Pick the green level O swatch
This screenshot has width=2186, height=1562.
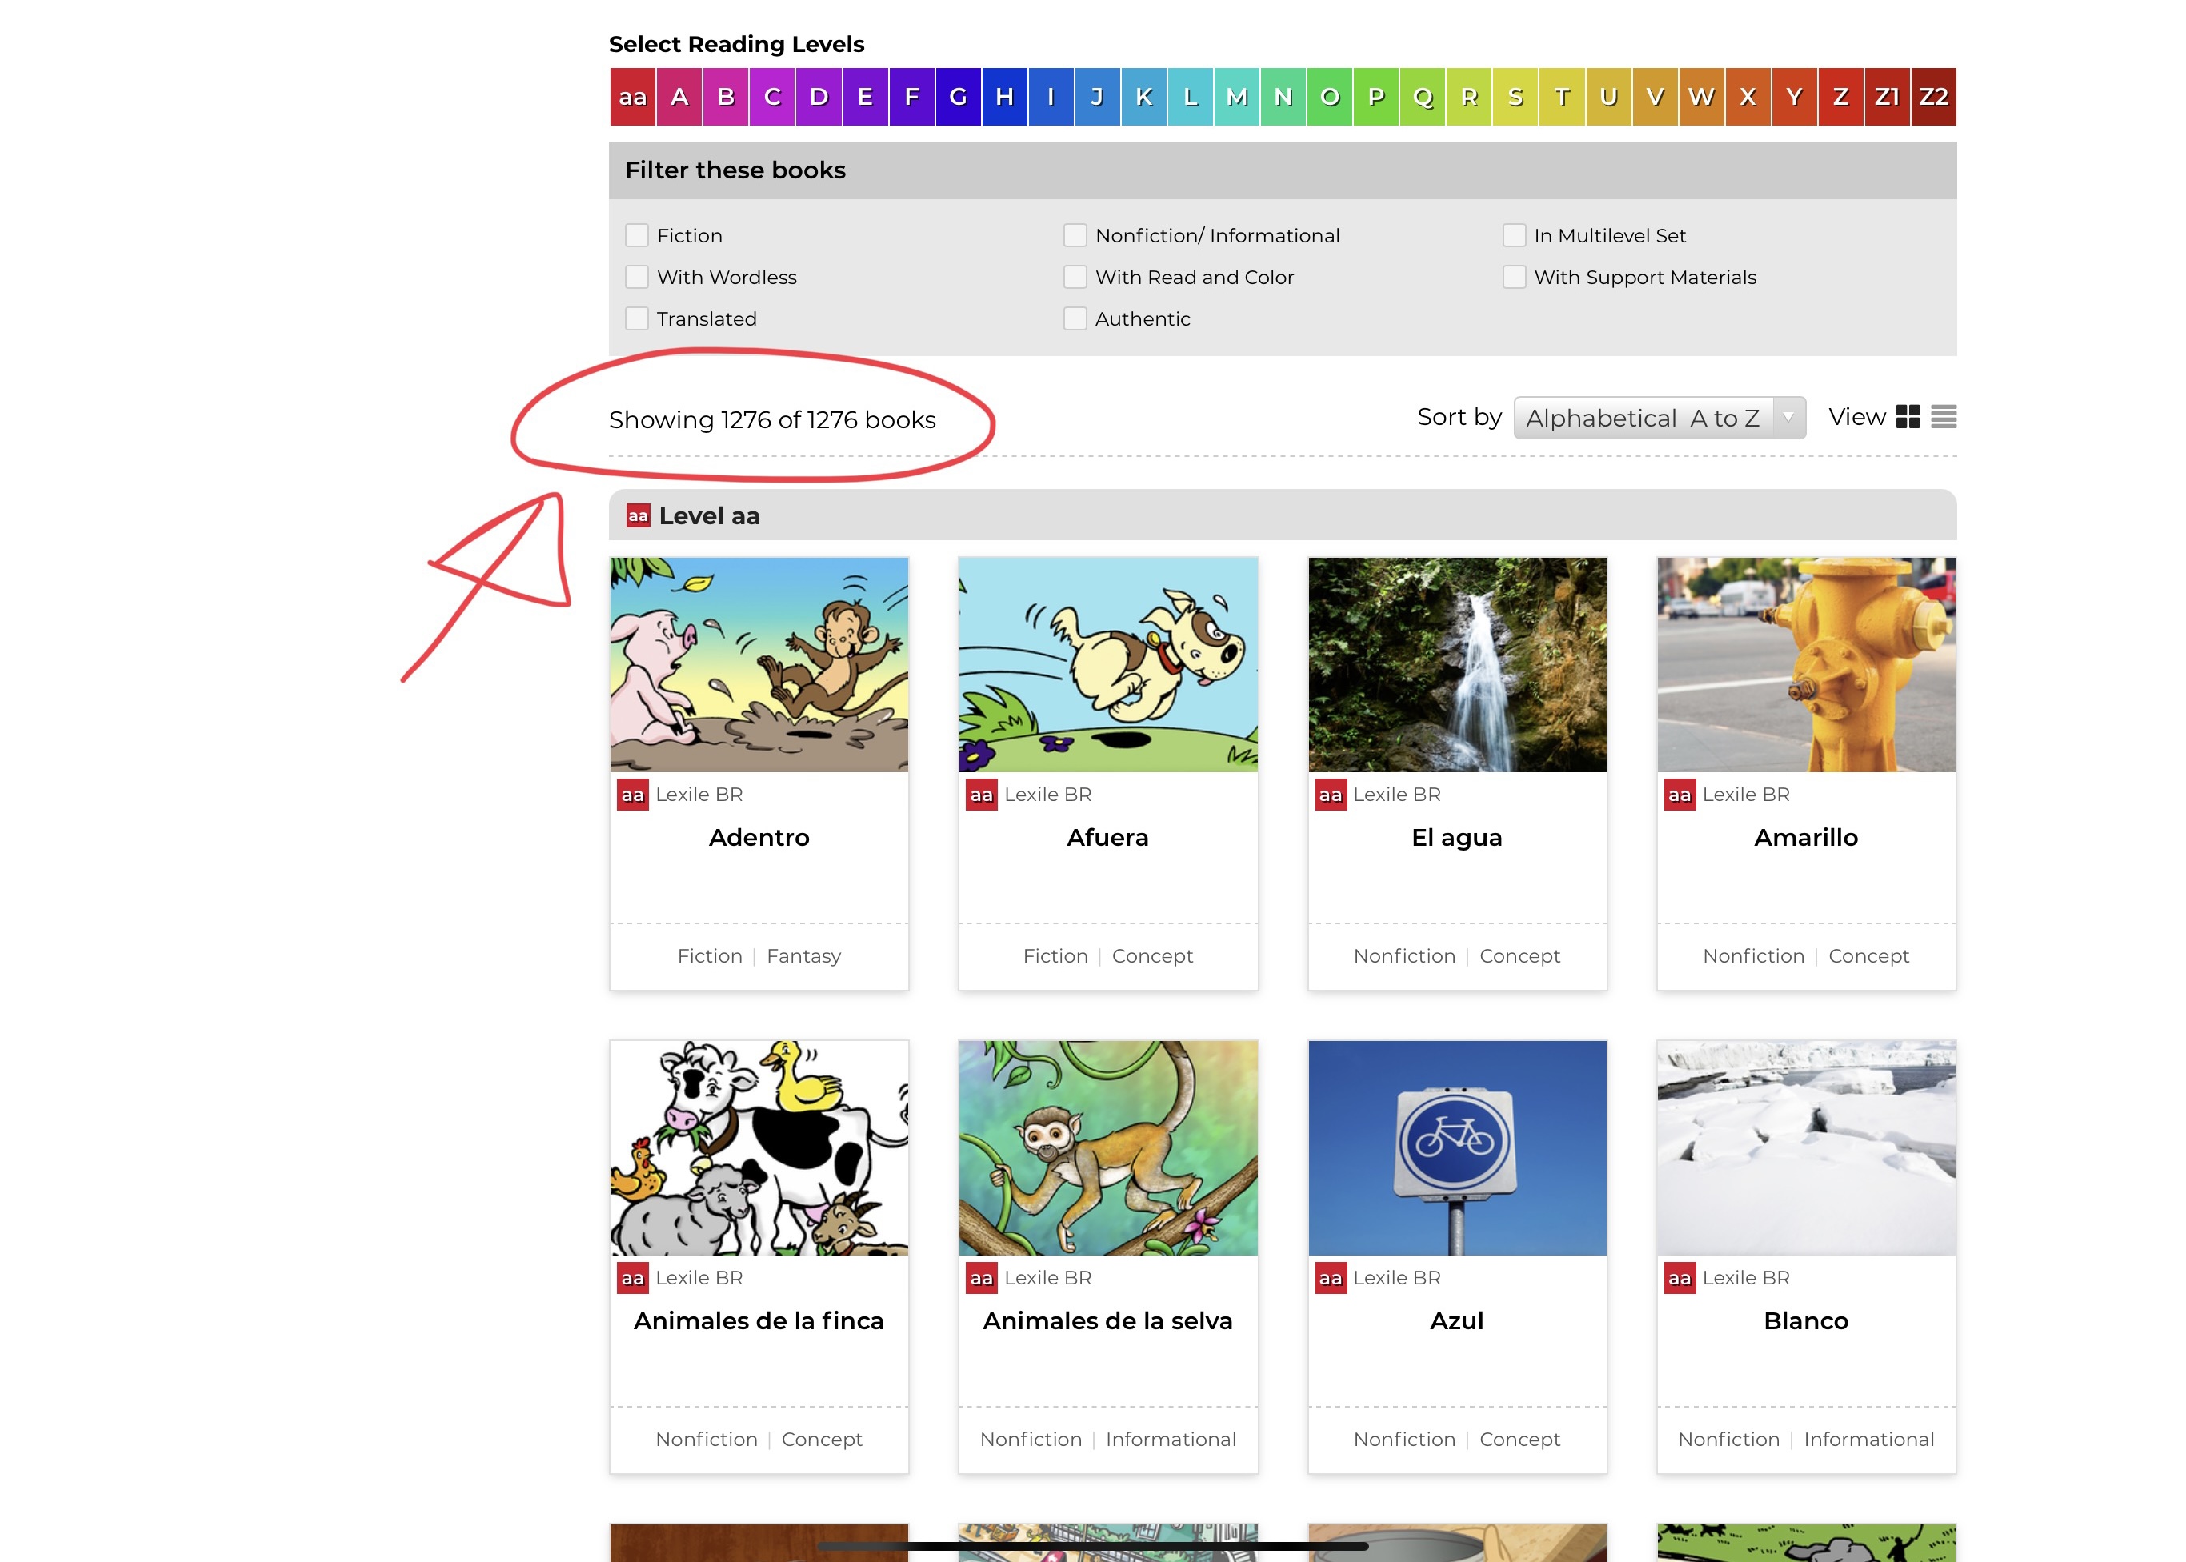click(1329, 97)
